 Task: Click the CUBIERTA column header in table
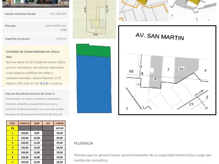tap(25, 123)
